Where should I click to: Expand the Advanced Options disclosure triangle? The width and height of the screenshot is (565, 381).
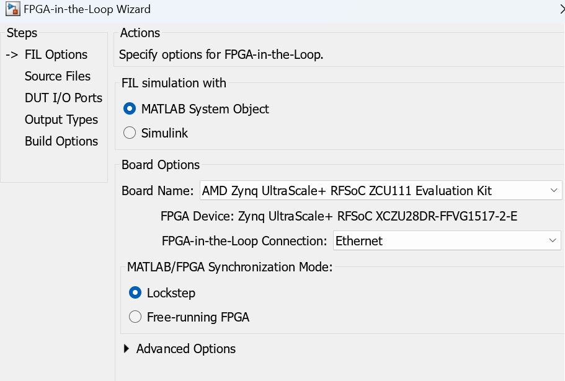[x=127, y=349]
